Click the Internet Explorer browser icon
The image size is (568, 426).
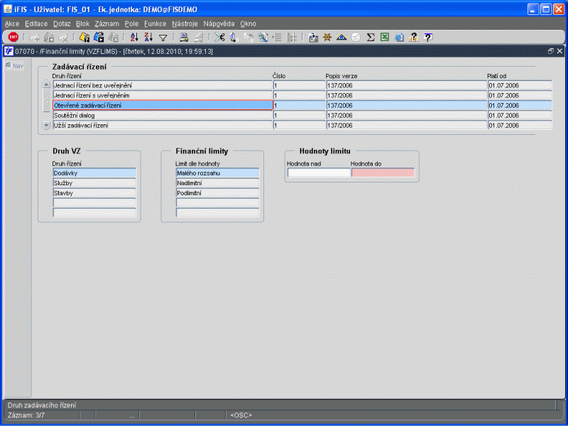pyautogui.click(x=399, y=38)
